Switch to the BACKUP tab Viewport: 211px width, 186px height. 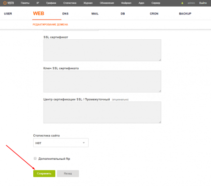[x=185, y=14]
